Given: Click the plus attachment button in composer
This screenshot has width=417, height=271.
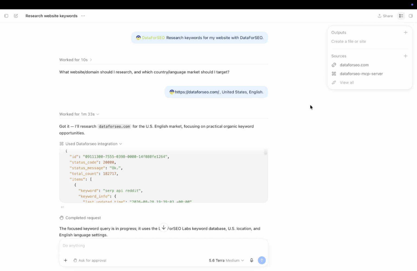Looking at the screenshot, I should click(x=65, y=260).
